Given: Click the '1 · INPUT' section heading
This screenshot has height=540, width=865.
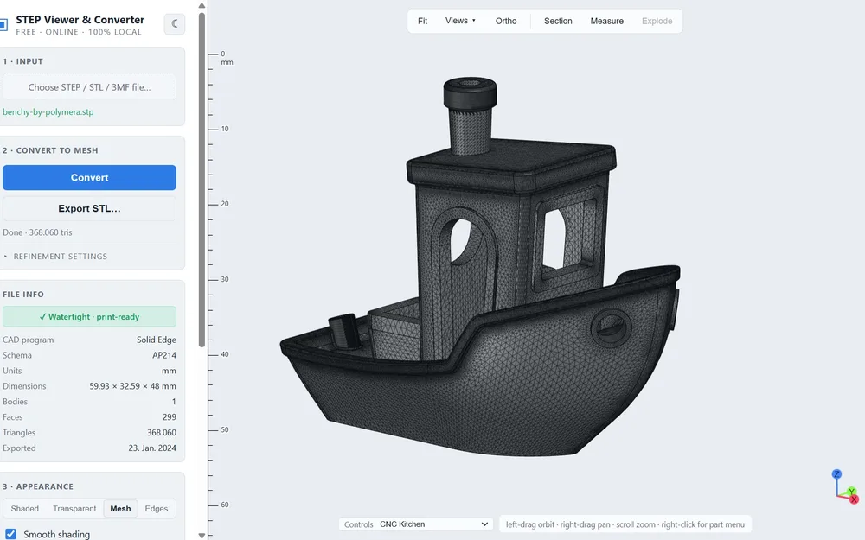Looking at the screenshot, I should 22,61.
